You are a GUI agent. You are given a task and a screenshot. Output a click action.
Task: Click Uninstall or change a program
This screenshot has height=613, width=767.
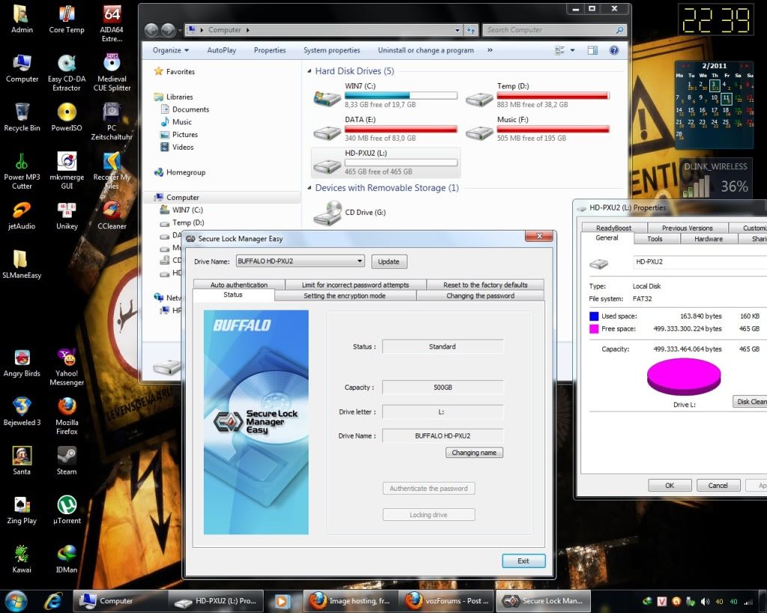pyautogui.click(x=426, y=50)
